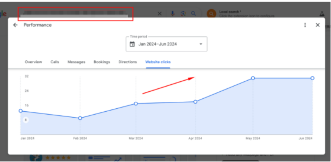Image resolution: width=331 pixels, height=162 pixels.
Task: Switch to the Calls tab
Action: click(55, 62)
